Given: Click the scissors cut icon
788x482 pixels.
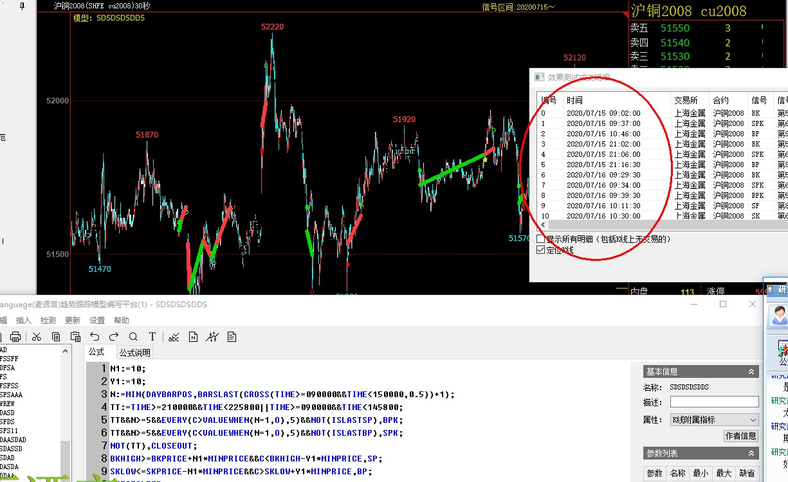Looking at the screenshot, I should pos(37,337).
